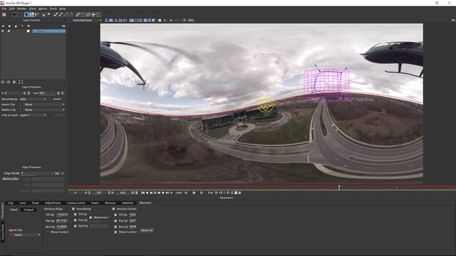
Task: Toggle Horizon Orient Pan checkbox
Action: tap(115, 220)
